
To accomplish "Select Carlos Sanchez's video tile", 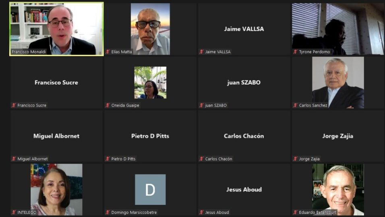I will tap(338, 83).
